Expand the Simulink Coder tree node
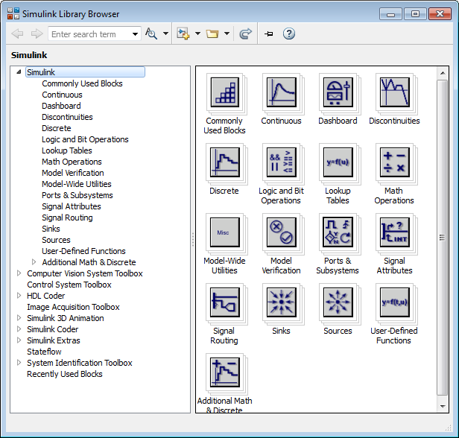Screen dimensions: 459x438 point(19,328)
